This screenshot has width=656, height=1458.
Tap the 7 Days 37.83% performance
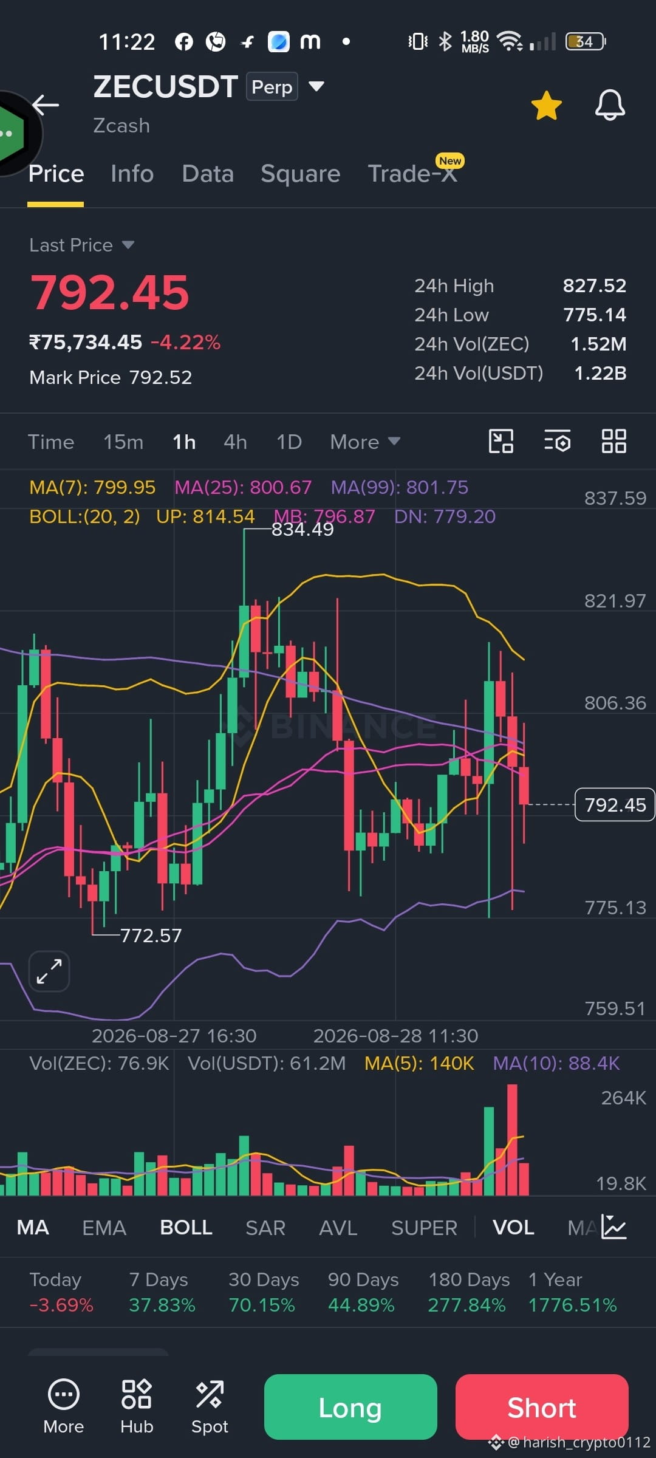coord(162,1292)
